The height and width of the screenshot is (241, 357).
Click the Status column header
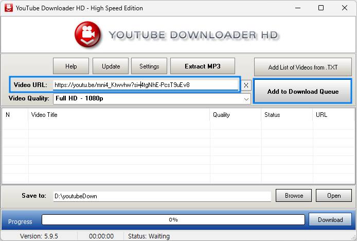pos(287,115)
